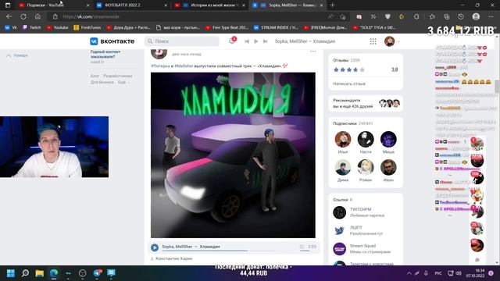
Task: Open a new browser tab
Action: click(x=333, y=5)
